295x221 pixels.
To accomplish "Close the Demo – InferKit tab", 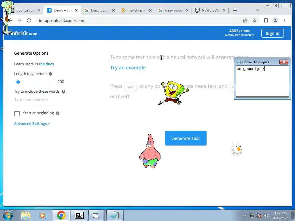I will click(76, 10).
